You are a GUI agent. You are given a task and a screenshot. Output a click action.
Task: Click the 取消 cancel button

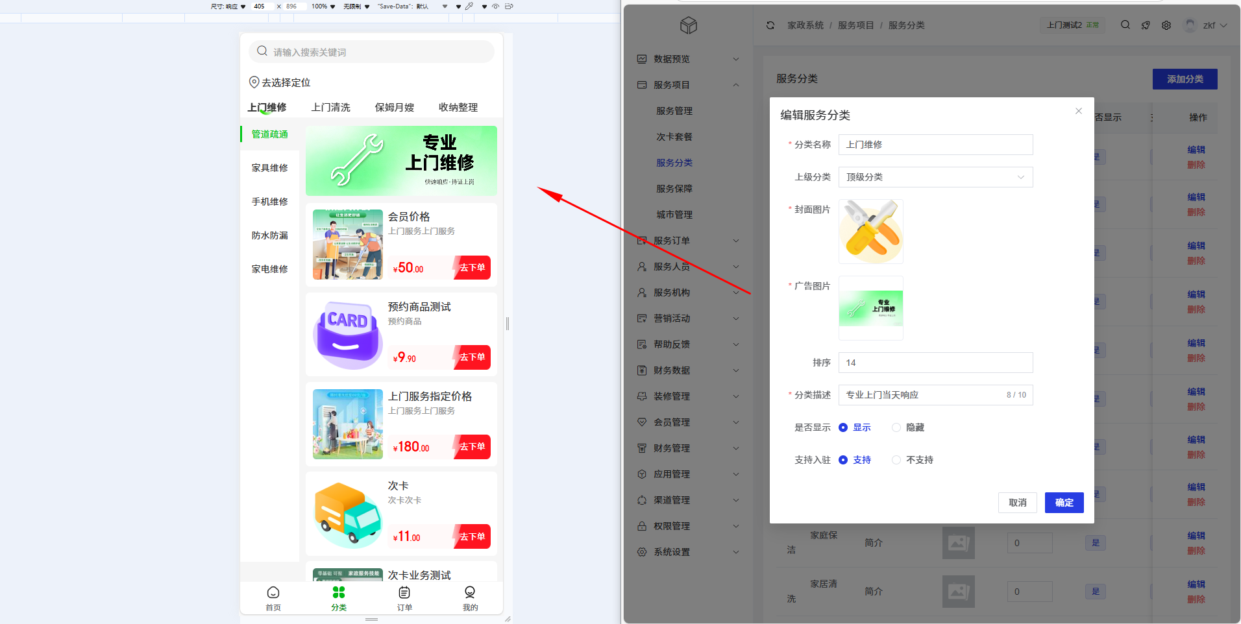pos(1017,503)
